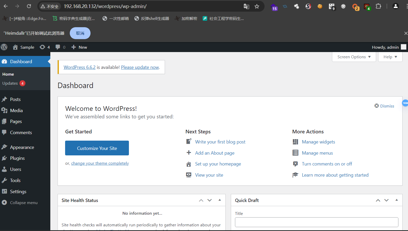Click View your site link

pos(209,175)
